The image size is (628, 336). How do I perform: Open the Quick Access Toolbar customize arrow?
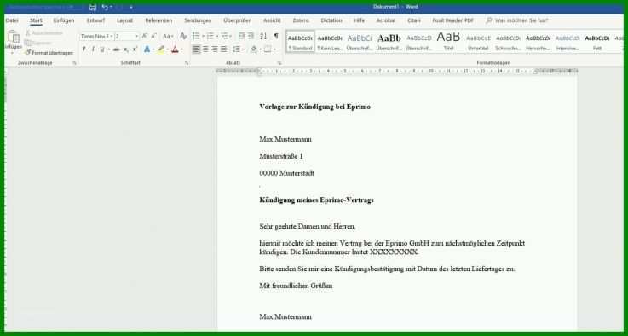point(131,7)
